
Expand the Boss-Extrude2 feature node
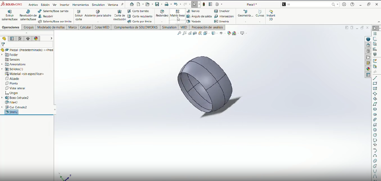pyautogui.click(x=2, y=98)
